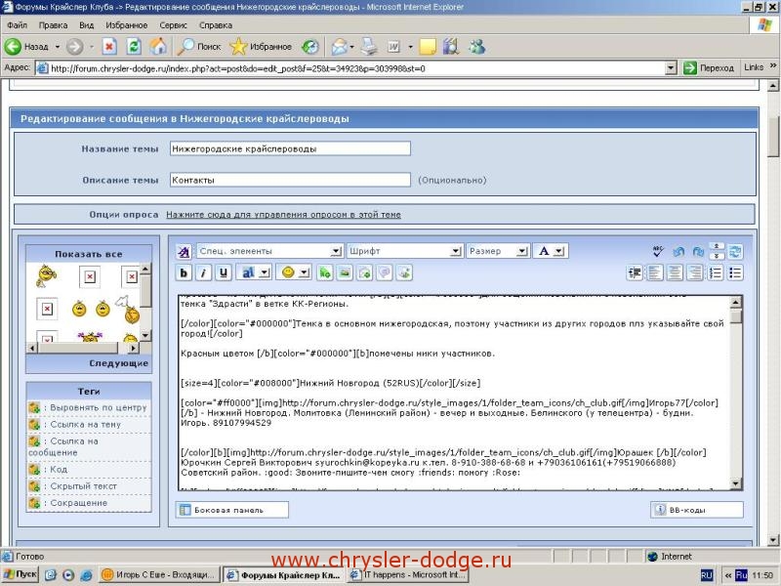Click the RU language indicator in tray
The height and width of the screenshot is (586, 781).
point(706,575)
